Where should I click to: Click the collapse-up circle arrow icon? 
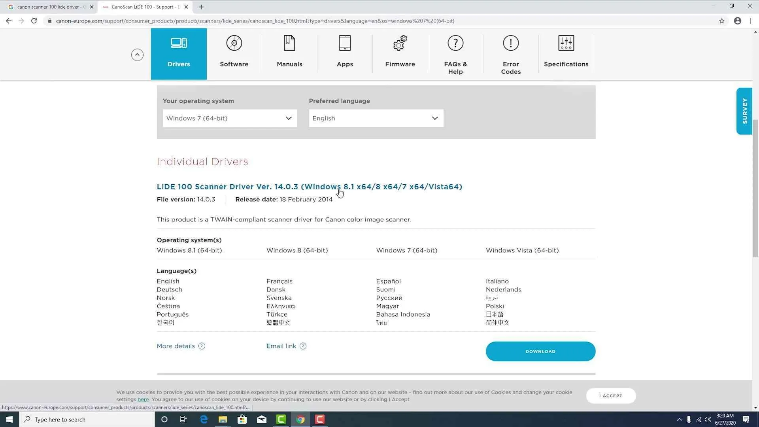click(137, 55)
